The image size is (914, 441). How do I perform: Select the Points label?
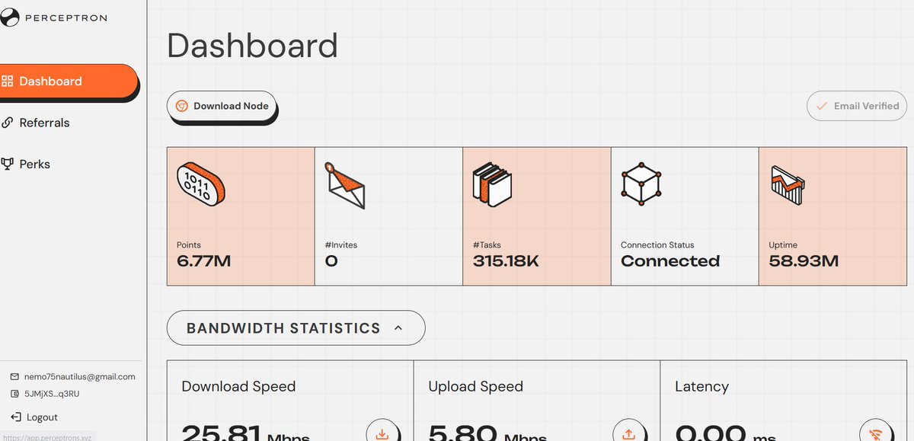189,244
